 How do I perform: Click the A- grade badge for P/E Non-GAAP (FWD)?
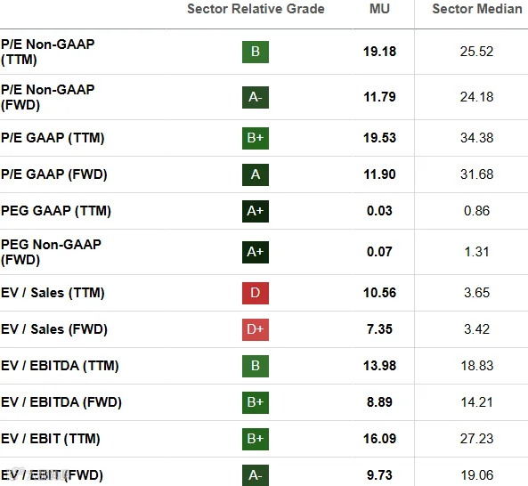coord(256,97)
